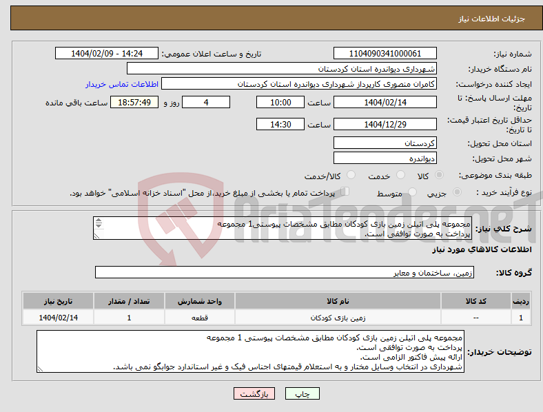The width and height of the screenshot is (543, 412).
Task: Click the کد کالا column header
Action: 476,301
